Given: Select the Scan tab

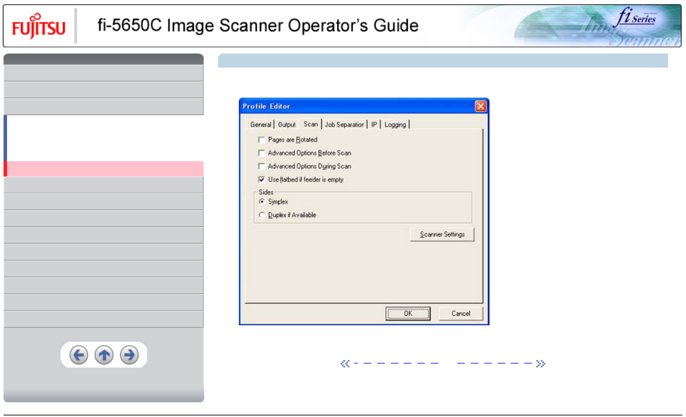Looking at the screenshot, I should coord(311,124).
